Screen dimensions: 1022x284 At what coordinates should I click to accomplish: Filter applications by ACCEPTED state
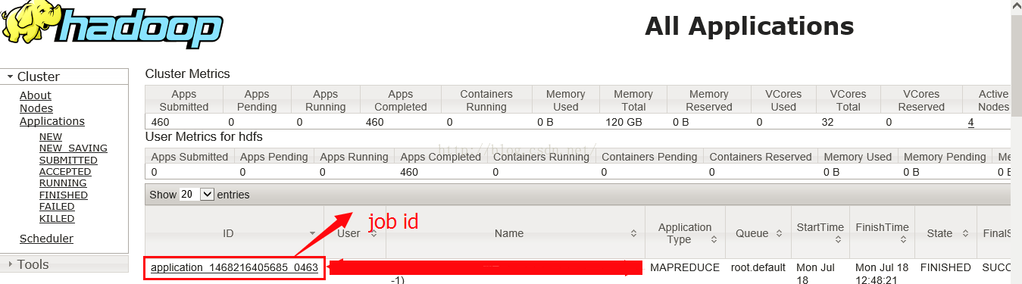(x=65, y=172)
